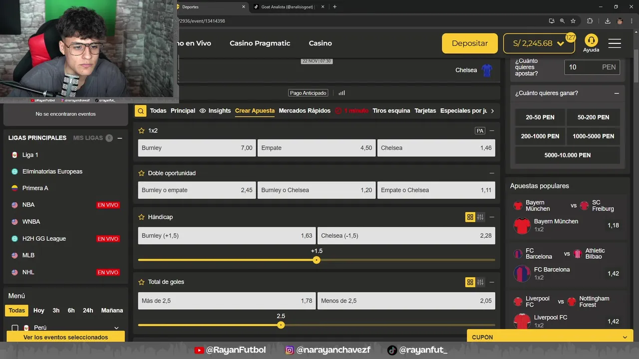Screen dimensions: 639x359
Task: Open the hamburger main menu
Action: coord(615,43)
